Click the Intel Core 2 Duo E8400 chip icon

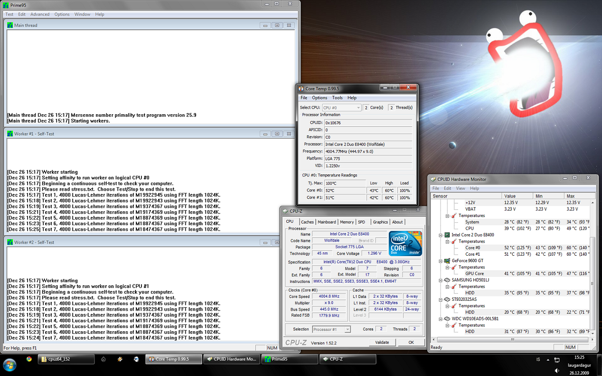pos(447,235)
